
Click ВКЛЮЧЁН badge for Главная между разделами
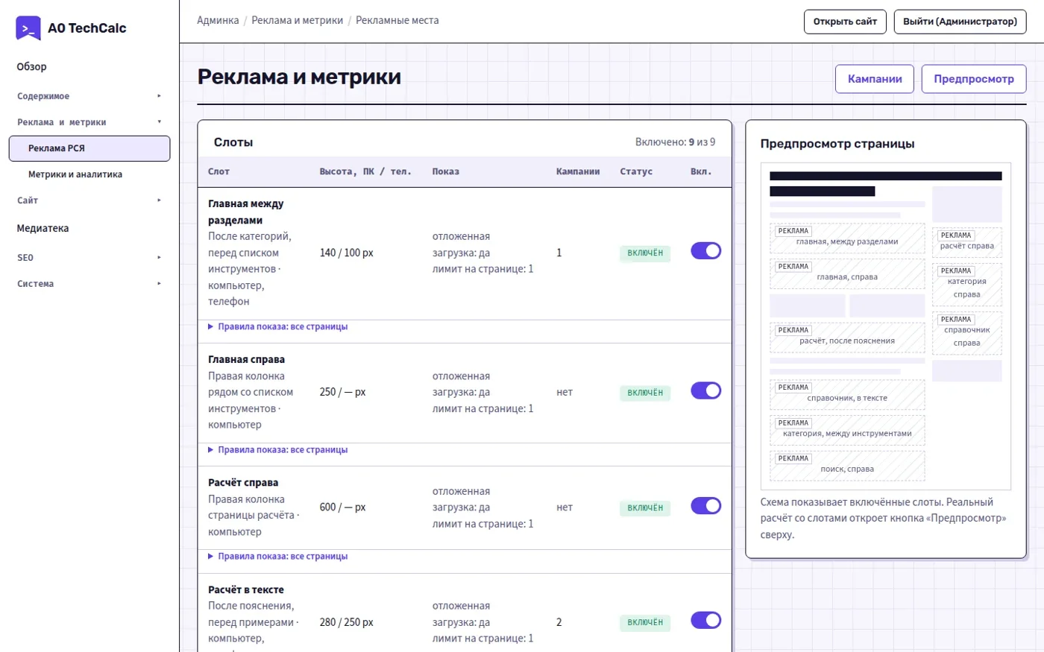[x=645, y=253]
